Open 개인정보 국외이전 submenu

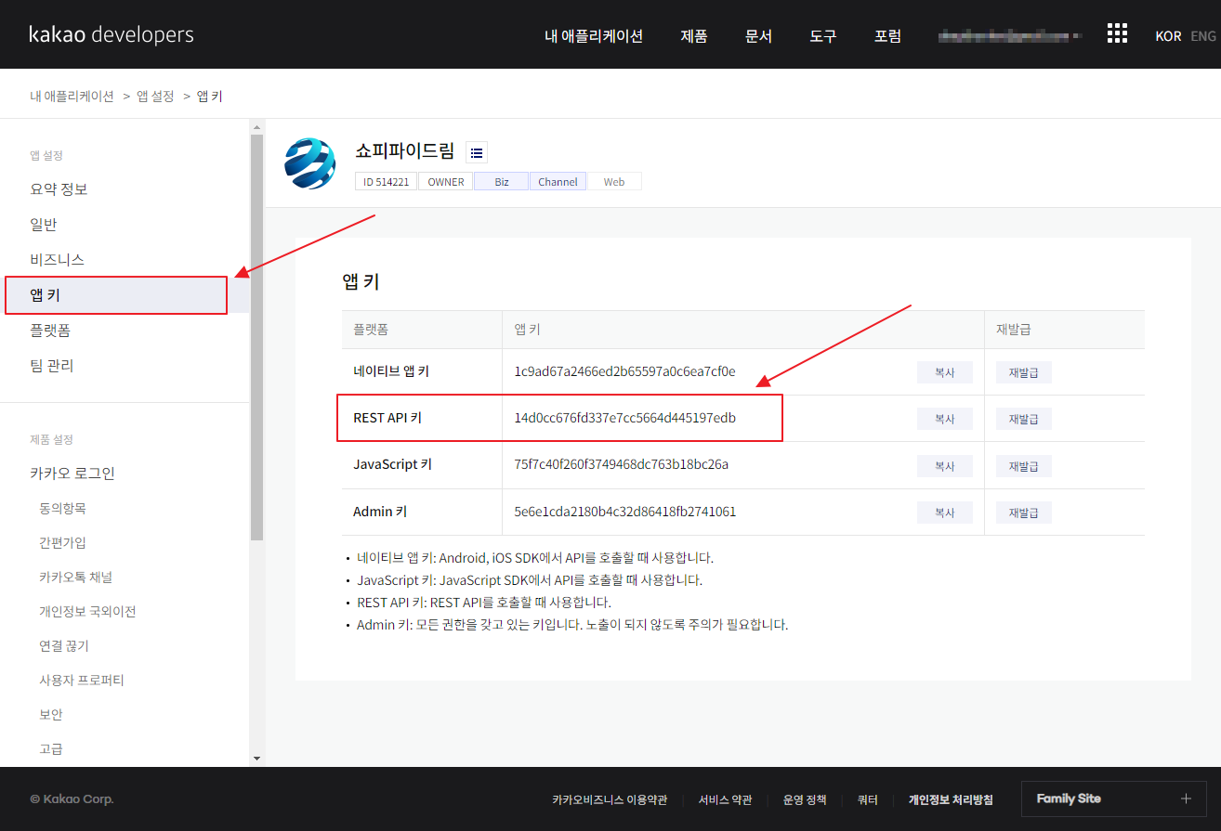(x=87, y=612)
